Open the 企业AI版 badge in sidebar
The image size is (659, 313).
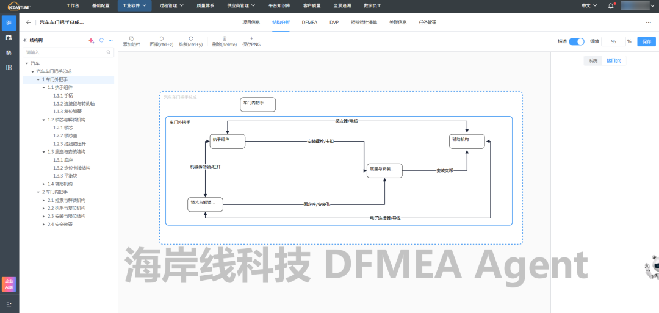coord(9,284)
